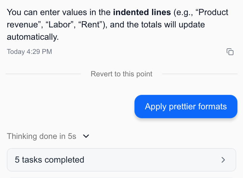Click the divider line left of "Revert"
The image size is (243, 178).
tap(43, 74)
